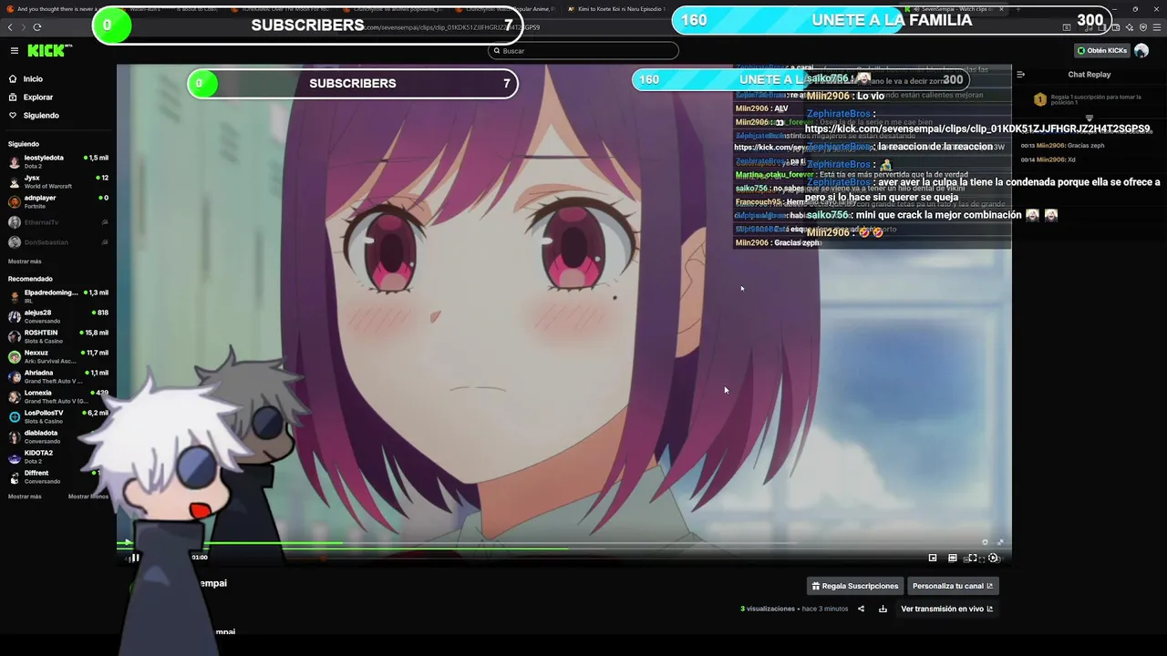
Task: Open Jysx channel
Action: tap(57, 181)
